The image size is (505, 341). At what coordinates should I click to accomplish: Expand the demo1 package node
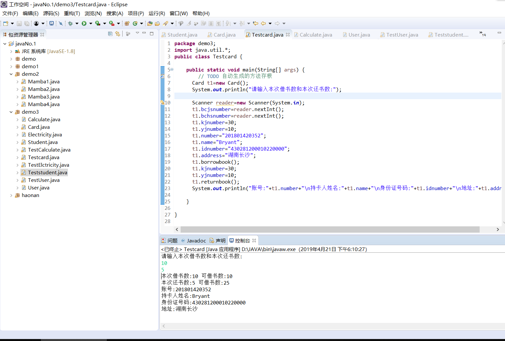[11, 67]
